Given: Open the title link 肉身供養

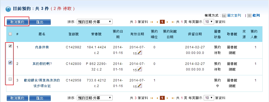Looking at the screenshot, I should tap(42, 47).
